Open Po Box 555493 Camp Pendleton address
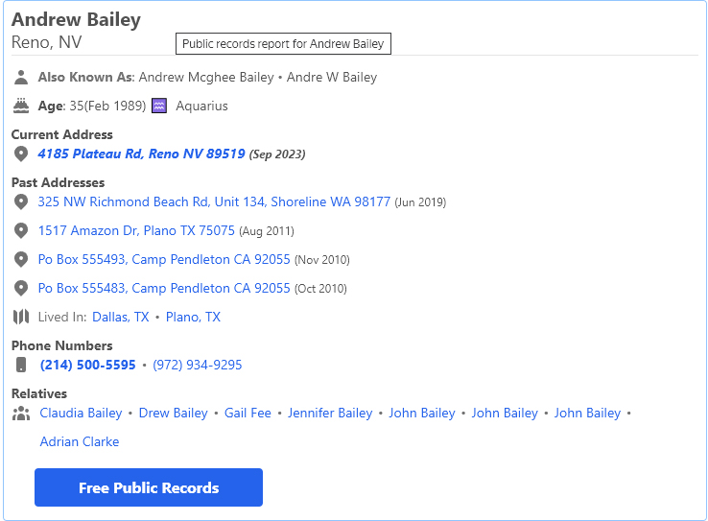Image resolution: width=708 pixels, height=521 pixels. 164,259
